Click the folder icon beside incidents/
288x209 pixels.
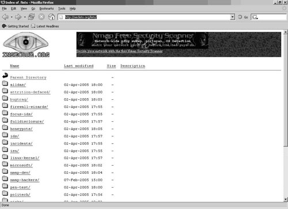point(5,142)
